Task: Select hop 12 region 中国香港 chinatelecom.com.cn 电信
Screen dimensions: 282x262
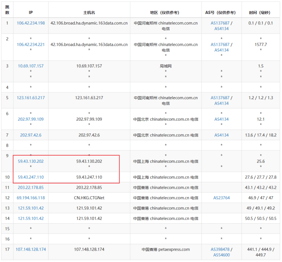Action: point(166,198)
